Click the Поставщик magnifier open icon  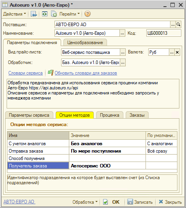point(178,25)
